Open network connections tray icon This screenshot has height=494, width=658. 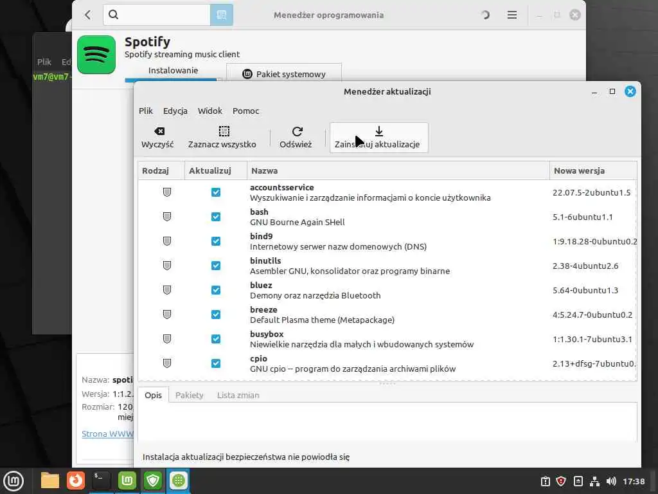594,481
